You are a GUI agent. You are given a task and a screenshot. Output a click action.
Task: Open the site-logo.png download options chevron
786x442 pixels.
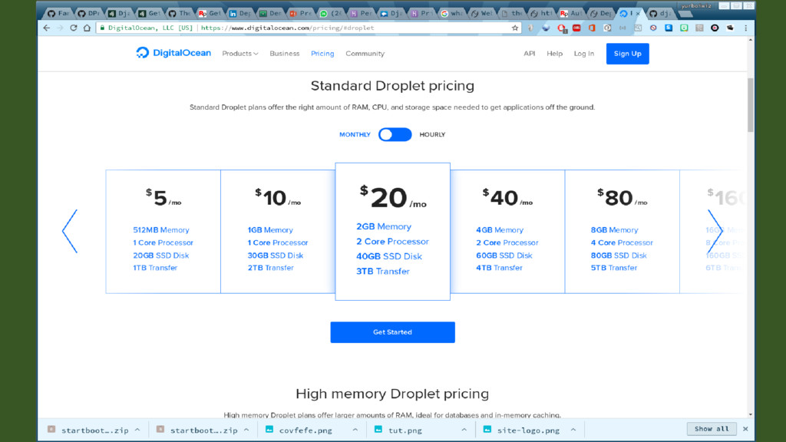(x=573, y=430)
